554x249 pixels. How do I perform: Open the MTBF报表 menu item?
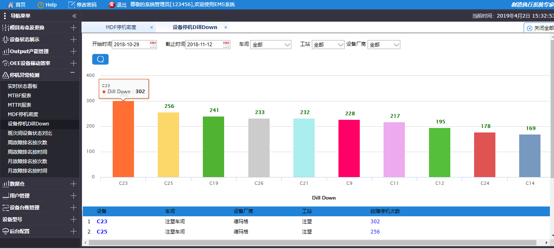pyautogui.click(x=20, y=96)
